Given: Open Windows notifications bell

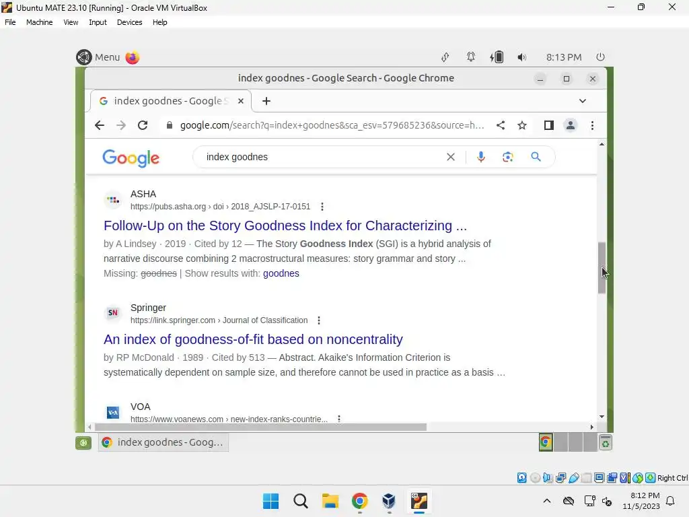Looking at the screenshot, I should point(671,501).
